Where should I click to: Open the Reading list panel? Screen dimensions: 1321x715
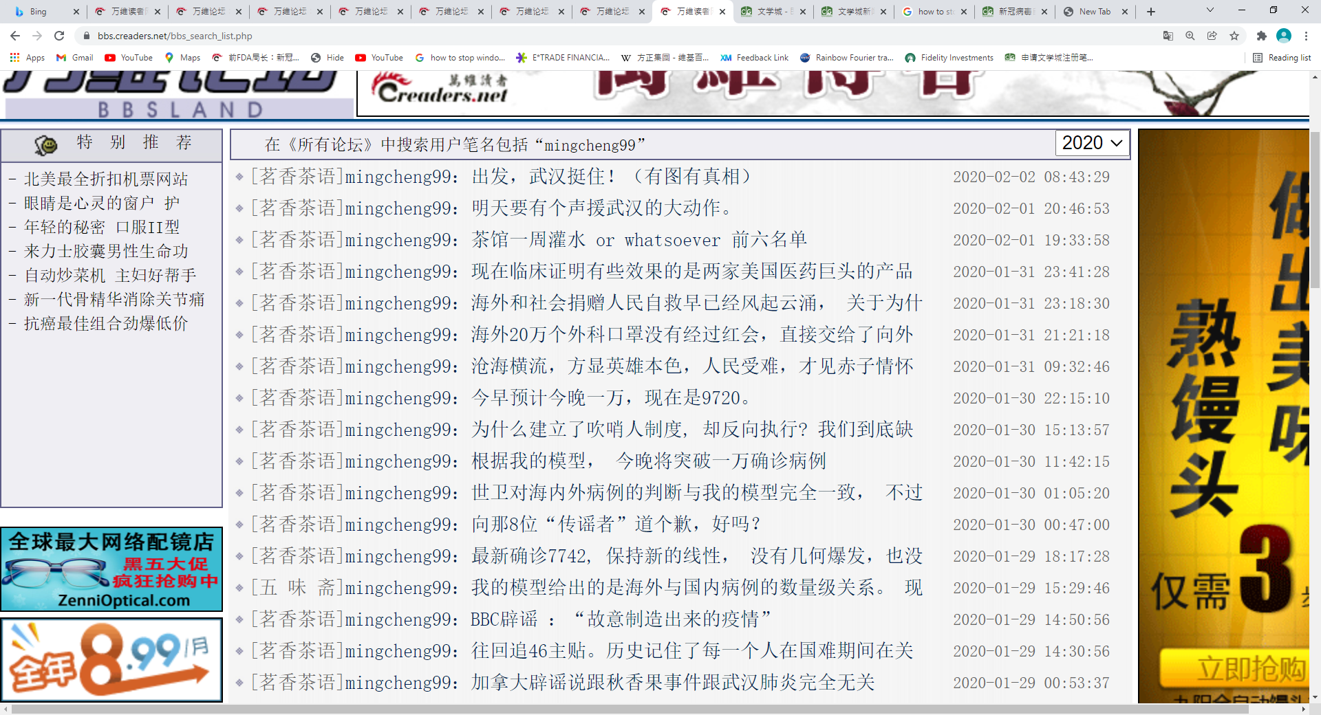pos(1282,58)
